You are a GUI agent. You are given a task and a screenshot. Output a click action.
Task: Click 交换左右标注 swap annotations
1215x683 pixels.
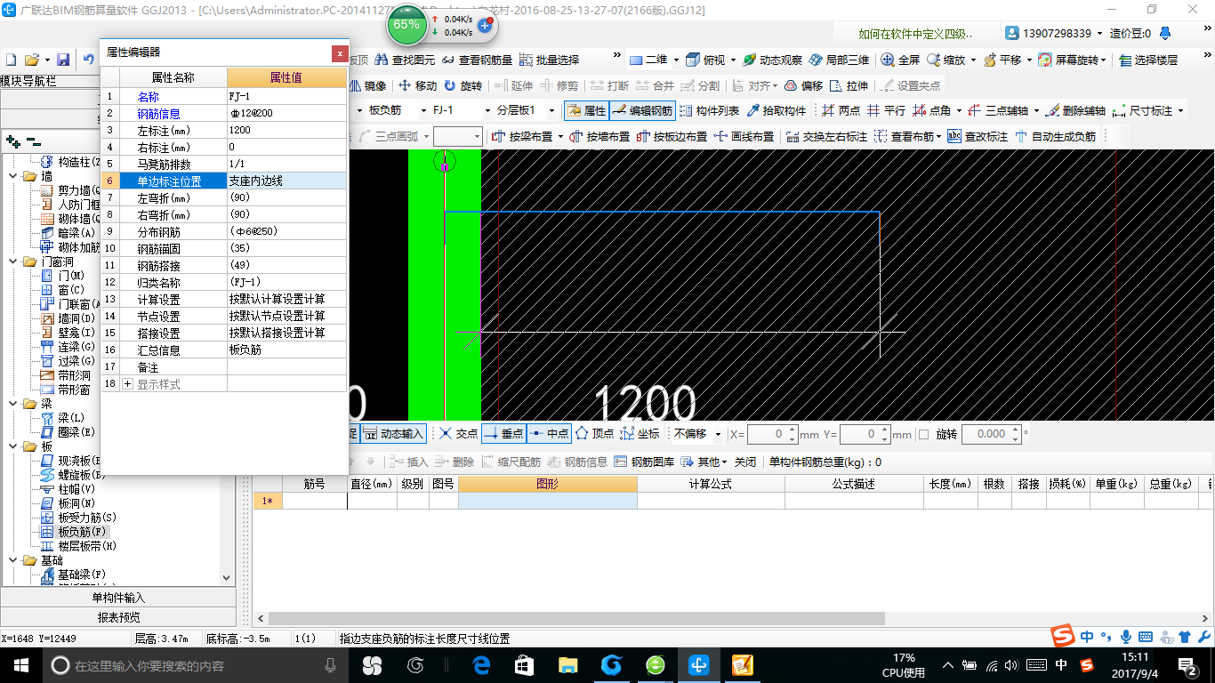[x=826, y=136]
